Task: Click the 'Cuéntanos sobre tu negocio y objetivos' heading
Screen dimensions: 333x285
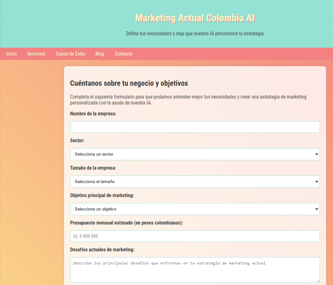Action: pyautogui.click(x=129, y=83)
